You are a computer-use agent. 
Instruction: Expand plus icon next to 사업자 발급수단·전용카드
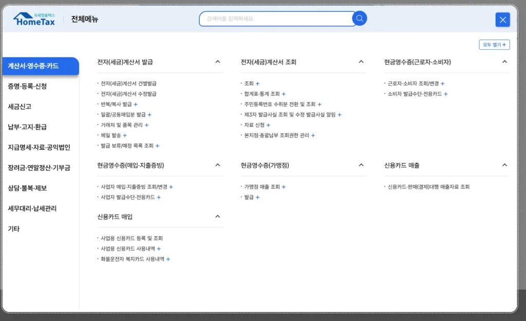(x=159, y=197)
